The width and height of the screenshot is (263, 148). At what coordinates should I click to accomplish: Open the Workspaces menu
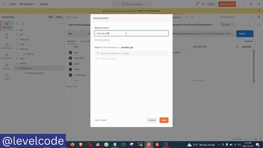click(x=28, y=4)
